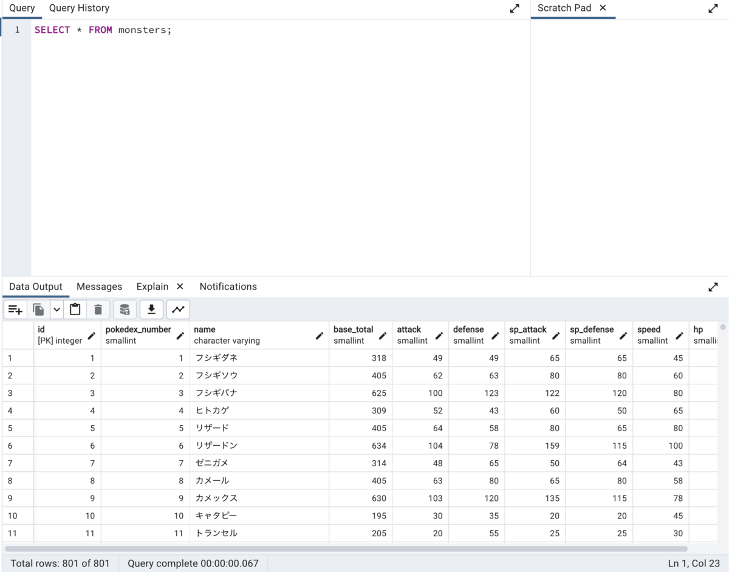Click editor line number 1 in gutter
Image resolution: width=729 pixels, height=572 pixels.
coord(17,30)
